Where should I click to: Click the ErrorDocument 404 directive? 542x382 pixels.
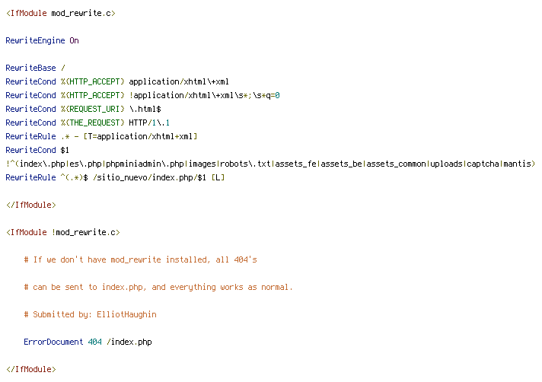point(88,342)
